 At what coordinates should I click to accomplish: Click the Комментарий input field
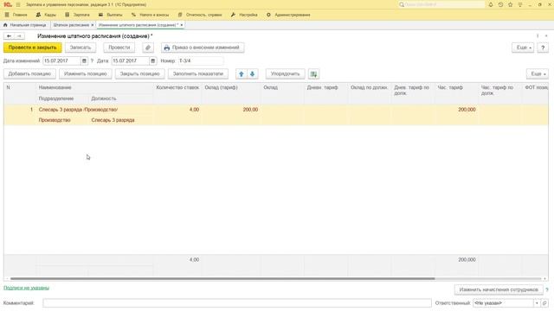tap(237, 303)
